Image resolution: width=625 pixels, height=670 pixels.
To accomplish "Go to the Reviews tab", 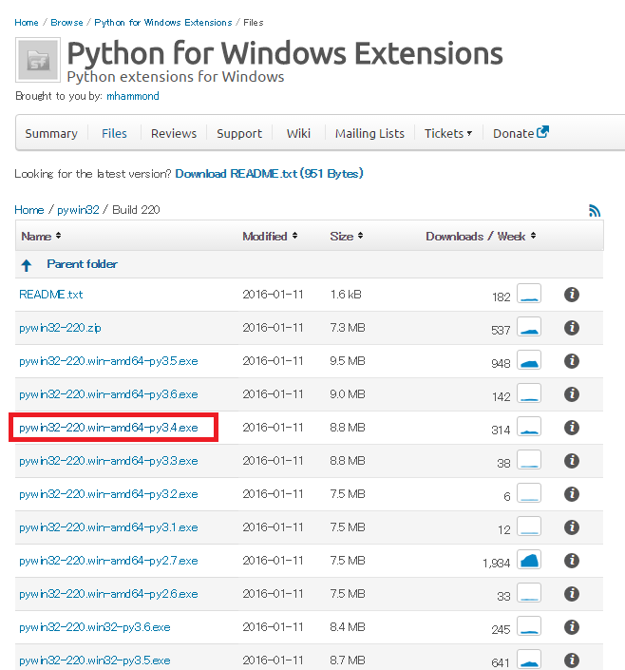I will (x=174, y=133).
